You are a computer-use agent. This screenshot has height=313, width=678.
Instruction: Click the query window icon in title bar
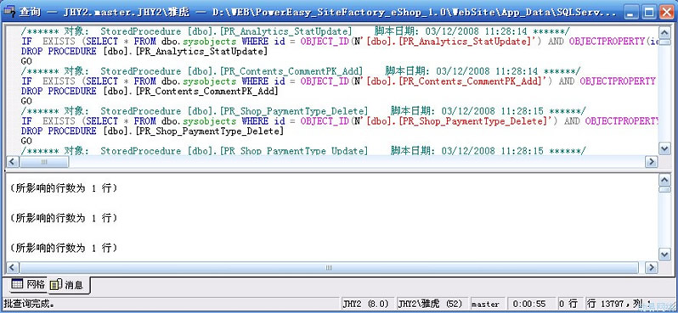(x=8, y=12)
